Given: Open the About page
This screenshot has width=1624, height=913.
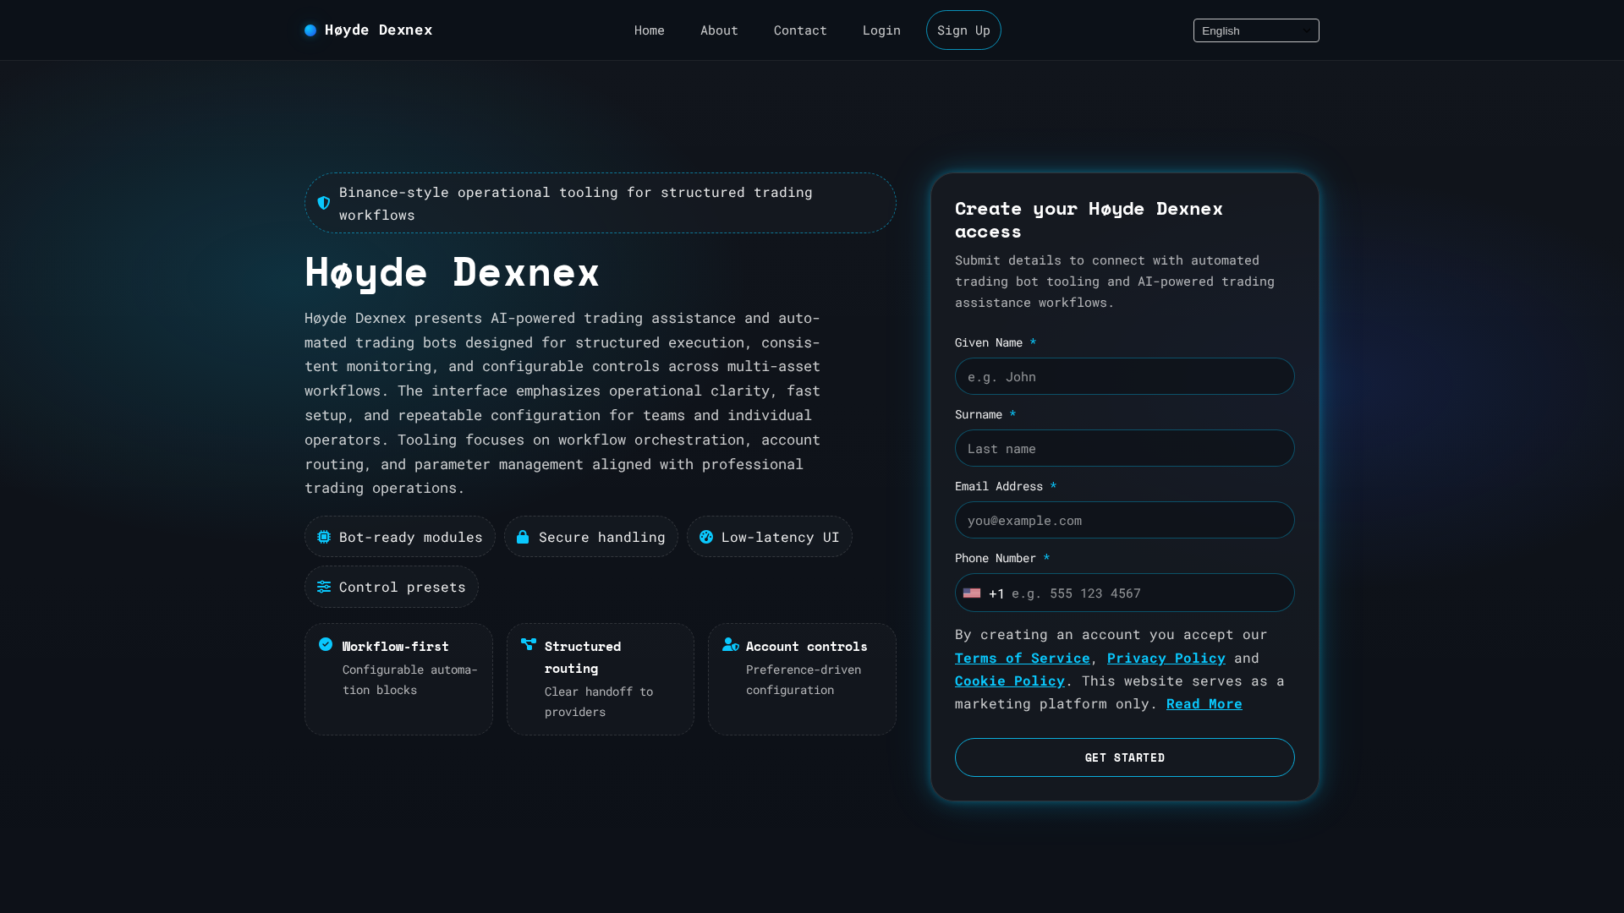Looking at the screenshot, I should click(x=719, y=30).
